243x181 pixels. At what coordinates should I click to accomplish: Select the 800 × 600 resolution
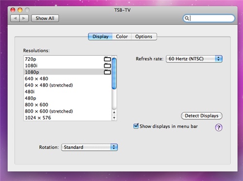click(x=68, y=105)
